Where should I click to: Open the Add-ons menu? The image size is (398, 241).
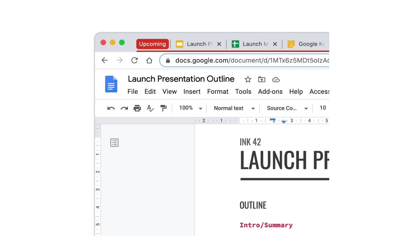pos(270,91)
